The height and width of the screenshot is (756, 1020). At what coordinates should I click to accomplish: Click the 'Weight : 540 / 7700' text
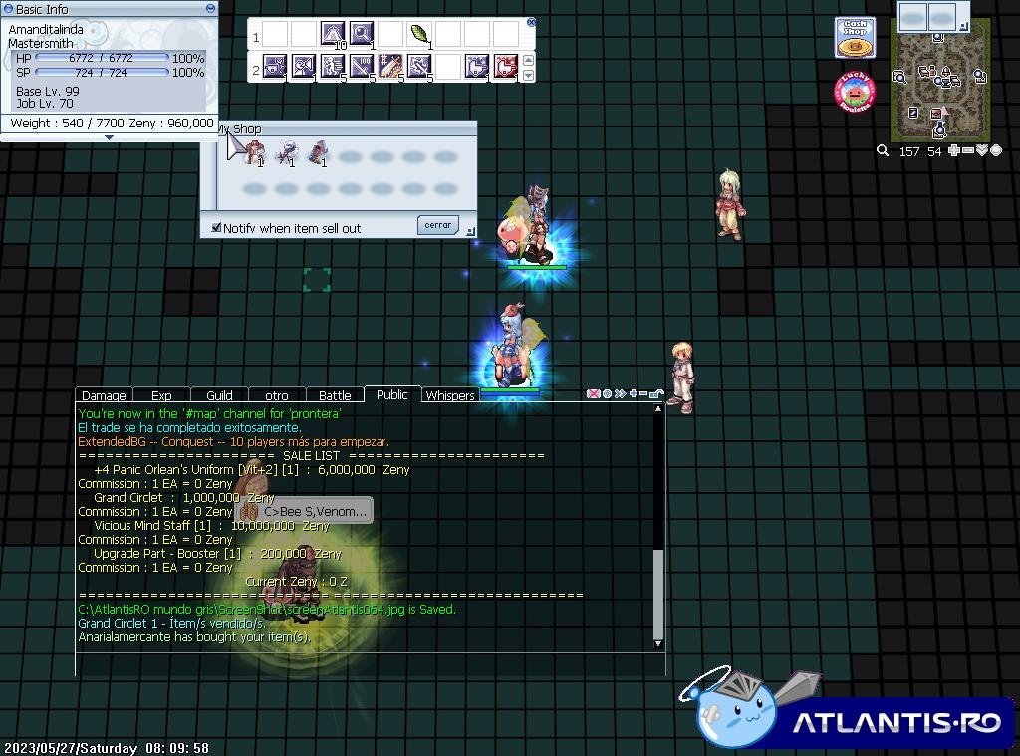click(67, 123)
